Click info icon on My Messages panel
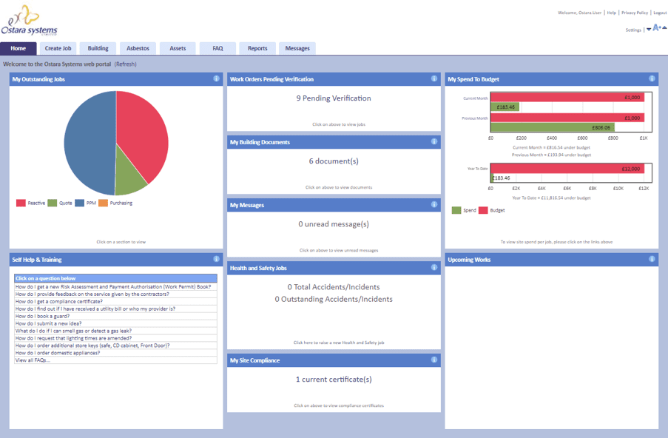 434,204
